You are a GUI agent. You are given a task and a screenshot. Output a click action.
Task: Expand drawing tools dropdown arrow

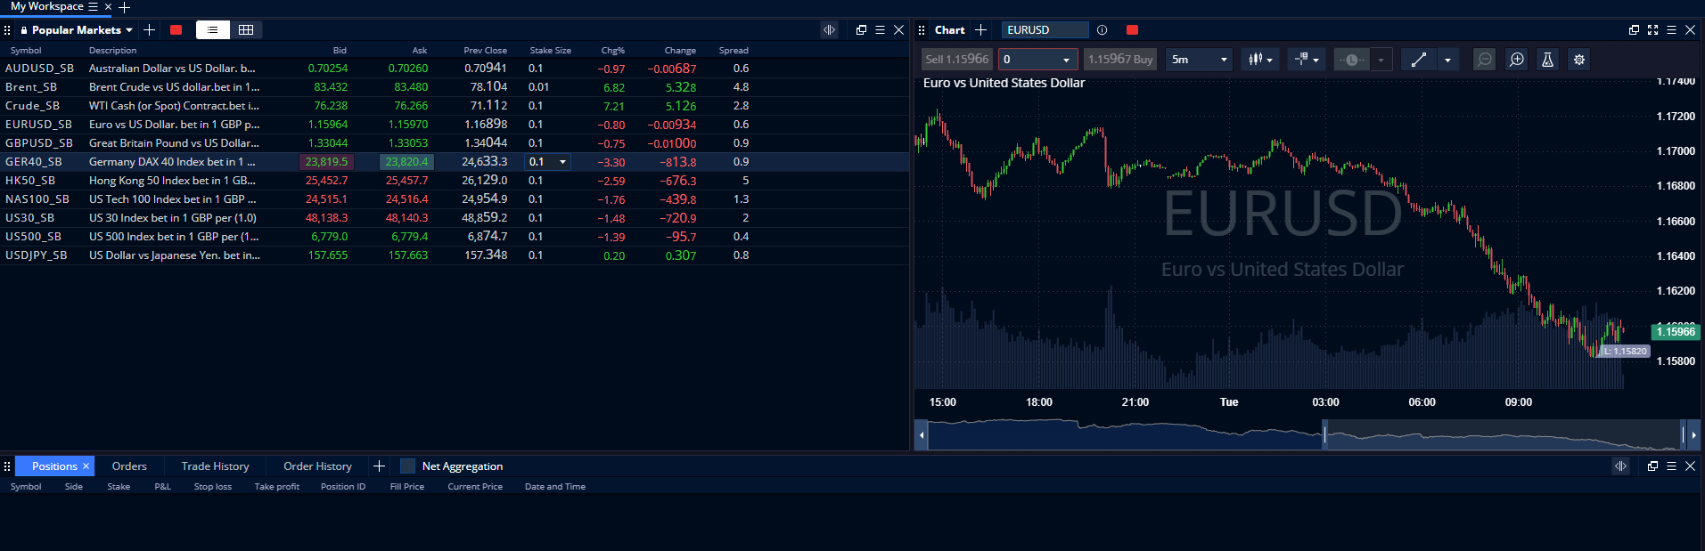point(1447,60)
